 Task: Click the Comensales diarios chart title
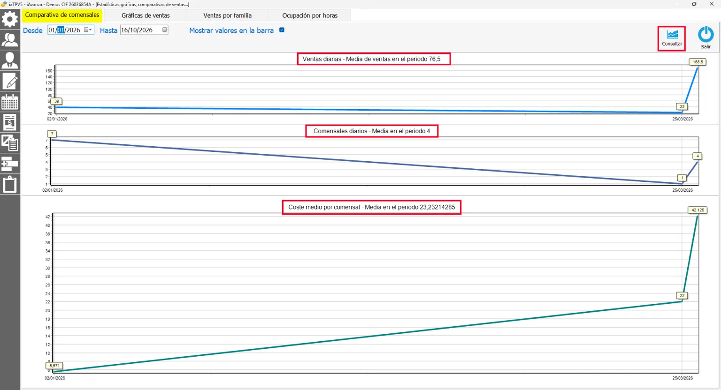coord(372,131)
